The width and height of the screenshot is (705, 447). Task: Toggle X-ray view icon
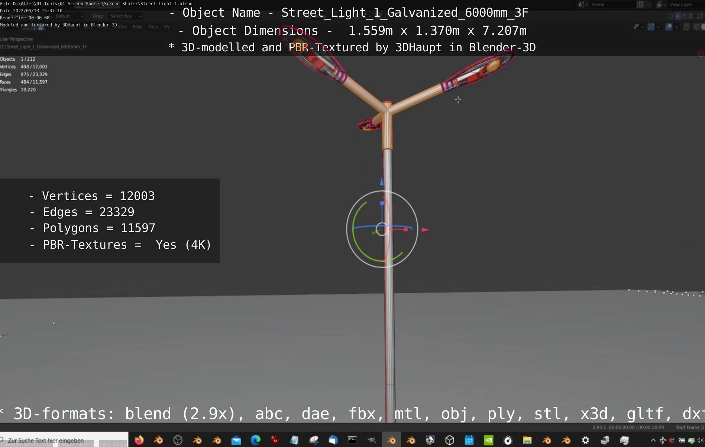pos(687,27)
